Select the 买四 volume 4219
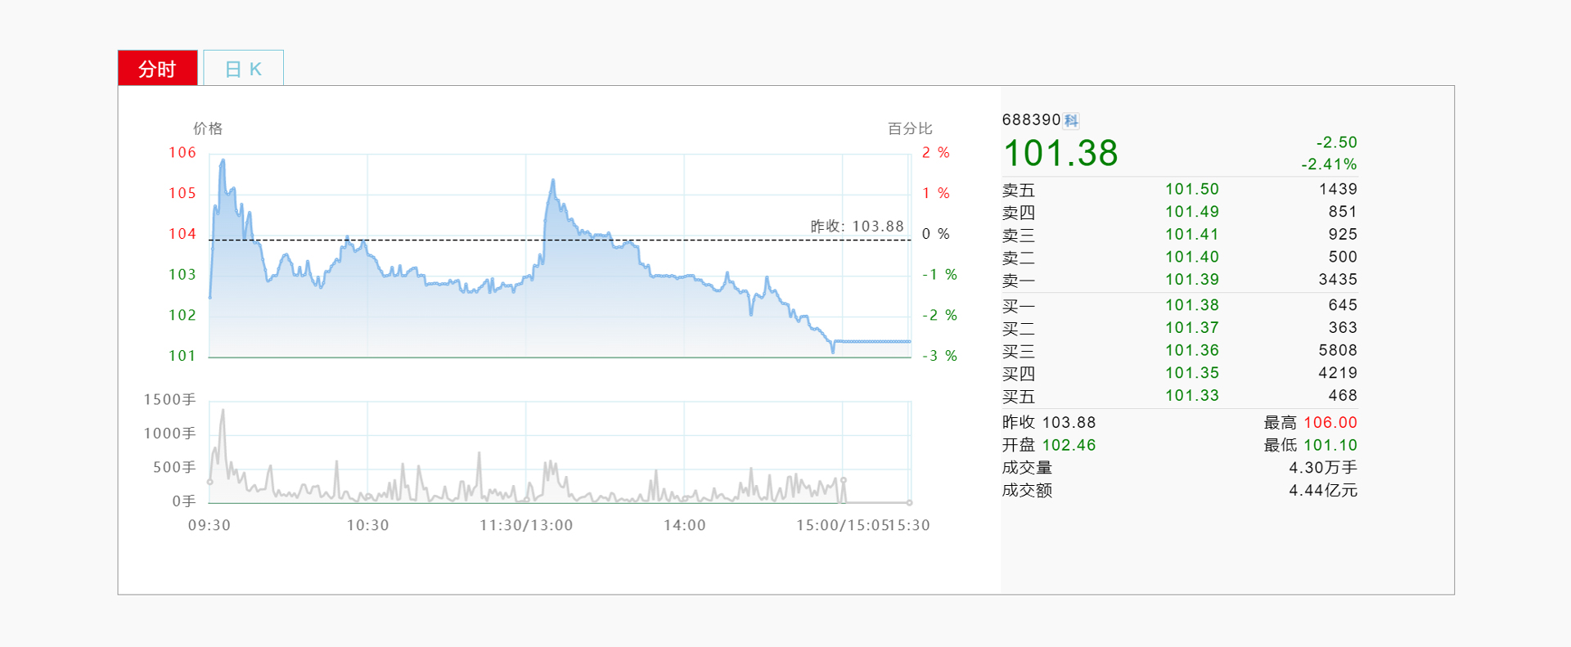1571x647 pixels. [1339, 373]
